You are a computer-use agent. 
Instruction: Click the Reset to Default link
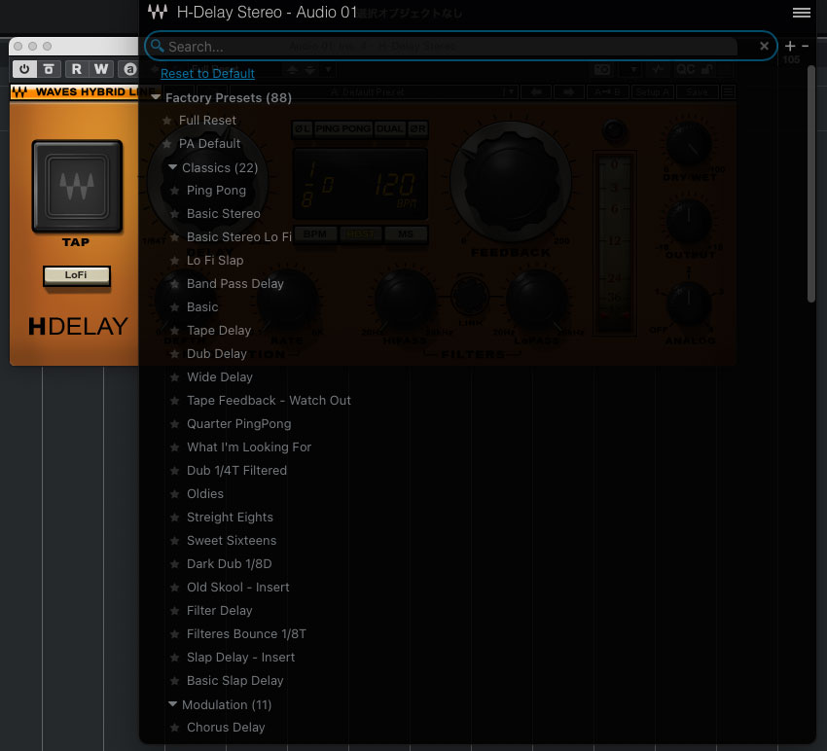(207, 73)
